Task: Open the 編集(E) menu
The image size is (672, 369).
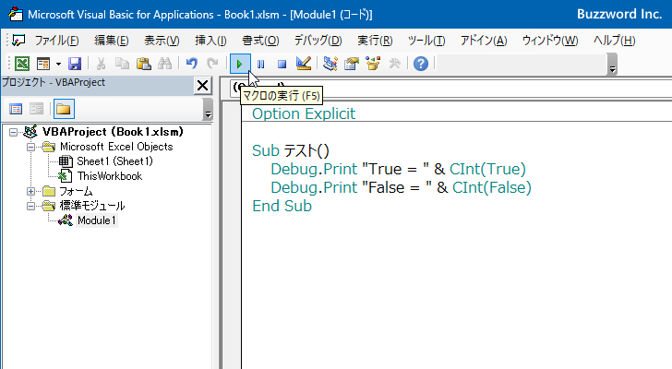Action: click(x=112, y=41)
